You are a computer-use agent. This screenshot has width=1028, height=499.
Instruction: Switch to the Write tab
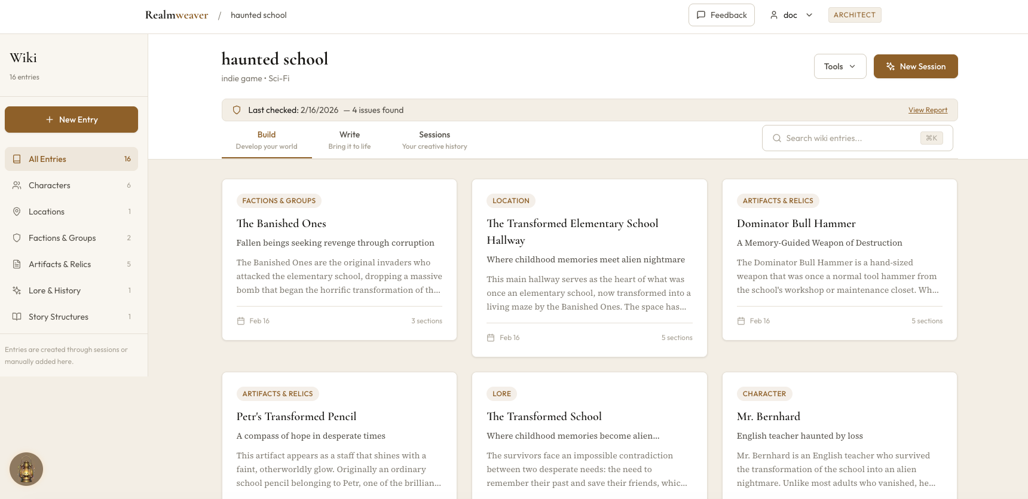pos(350,140)
